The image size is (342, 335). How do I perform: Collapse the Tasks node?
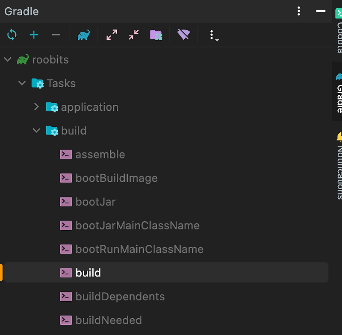tap(22, 83)
